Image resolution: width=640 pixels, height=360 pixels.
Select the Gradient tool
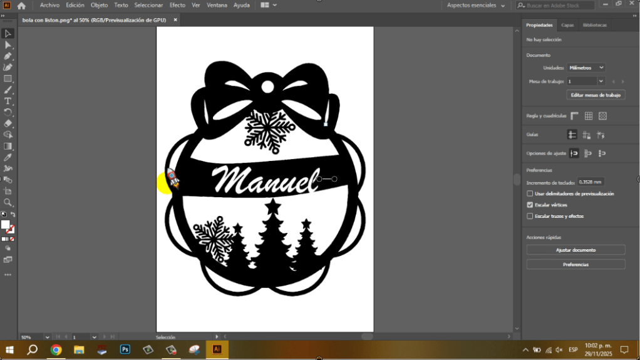[x=8, y=146]
